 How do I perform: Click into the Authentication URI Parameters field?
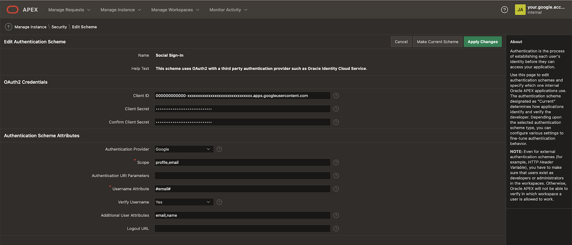pos(242,176)
